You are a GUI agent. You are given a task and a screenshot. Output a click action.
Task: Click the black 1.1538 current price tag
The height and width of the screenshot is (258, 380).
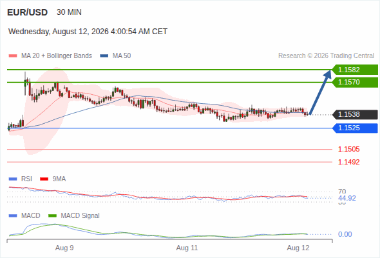pos(355,114)
